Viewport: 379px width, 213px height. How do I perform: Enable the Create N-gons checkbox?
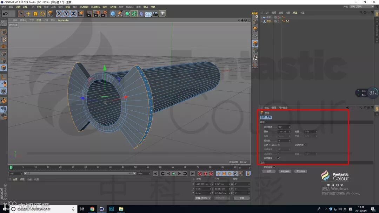coord(279,145)
